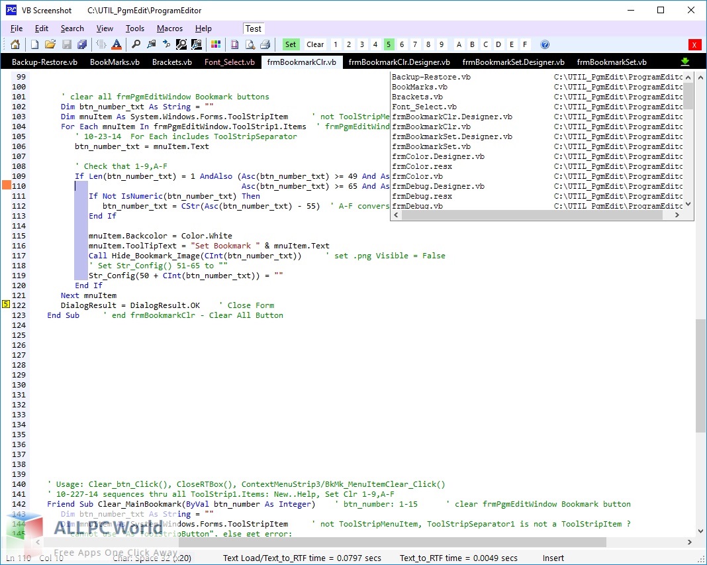Expand the file list with the green download arrow
This screenshot has width=707, height=565.
tap(685, 62)
